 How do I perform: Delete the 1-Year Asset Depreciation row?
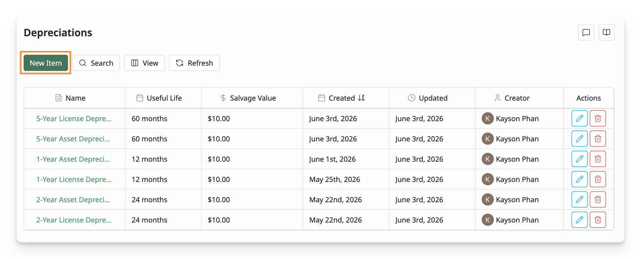click(598, 159)
